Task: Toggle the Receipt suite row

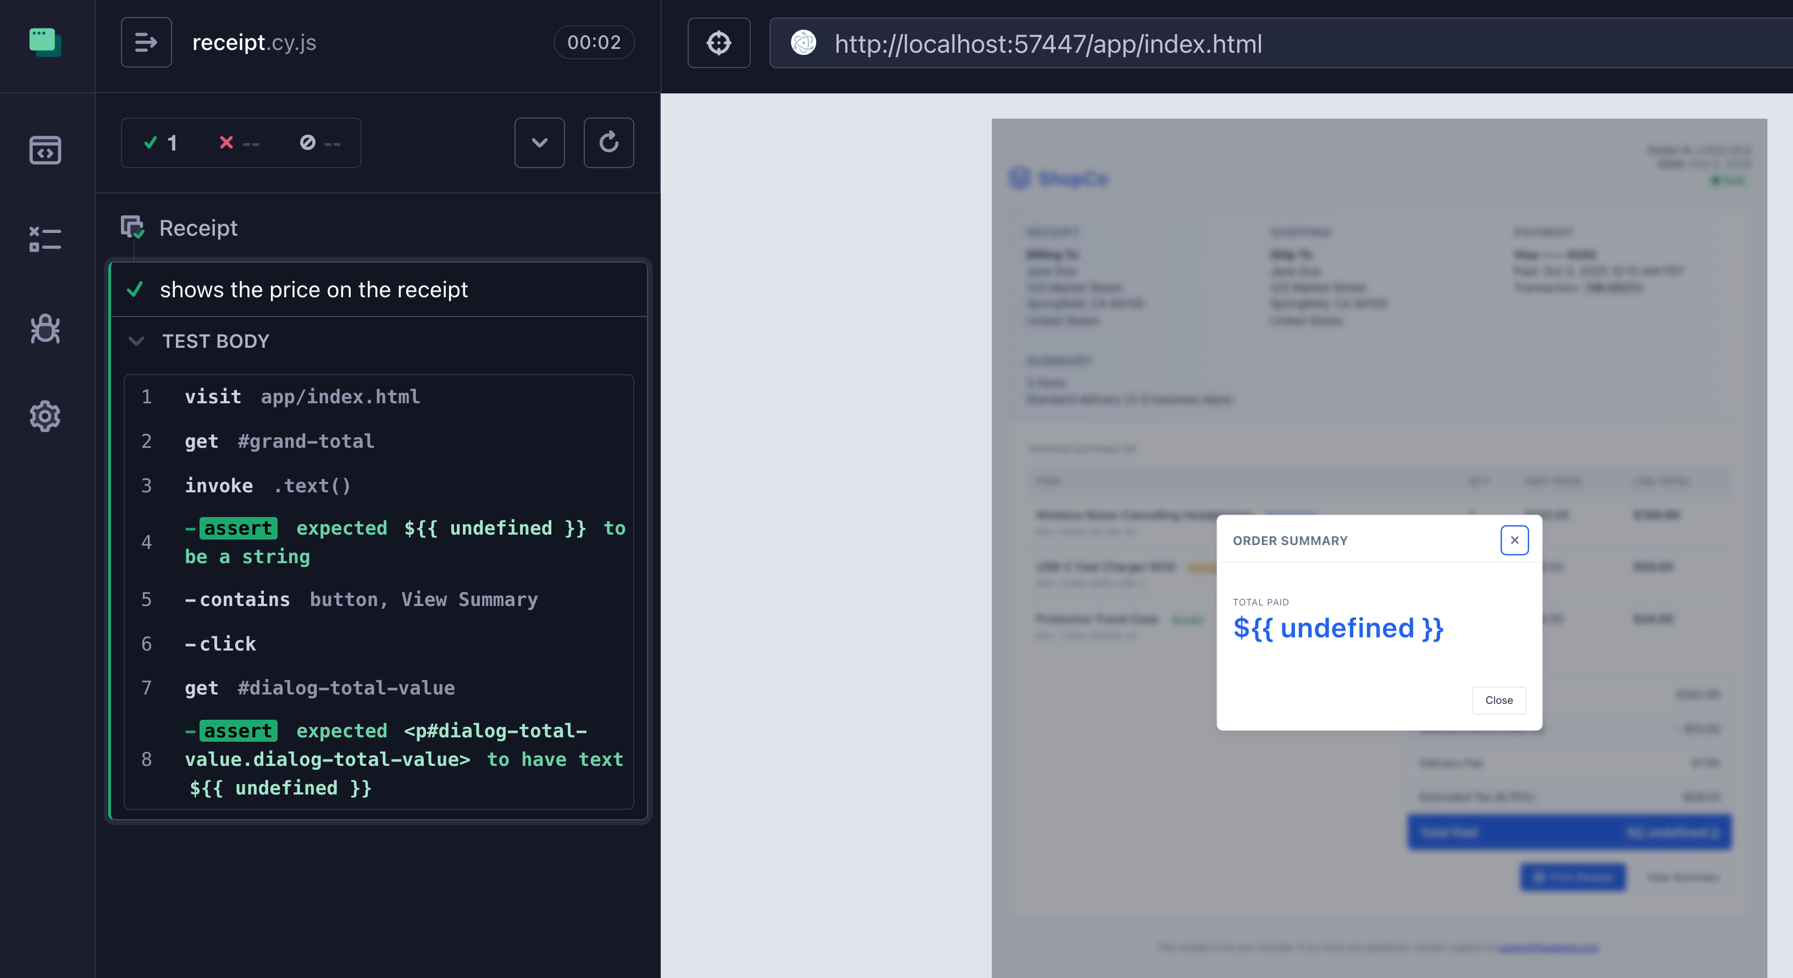Action: click(x=198, y=228)
